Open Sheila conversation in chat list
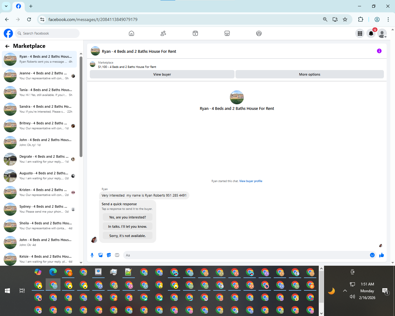 (x=39, y=226)
